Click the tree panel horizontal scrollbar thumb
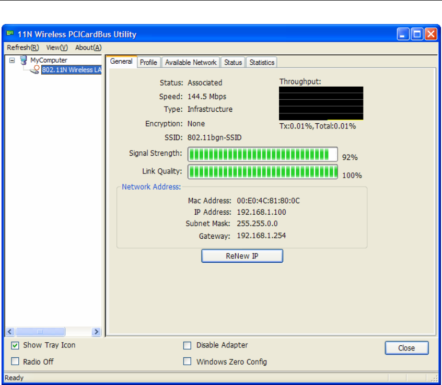 pos(40,332)
